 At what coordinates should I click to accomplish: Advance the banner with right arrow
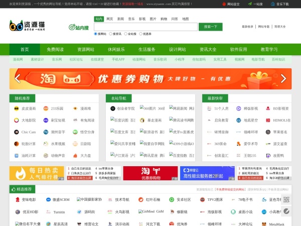tap(283, 78)
